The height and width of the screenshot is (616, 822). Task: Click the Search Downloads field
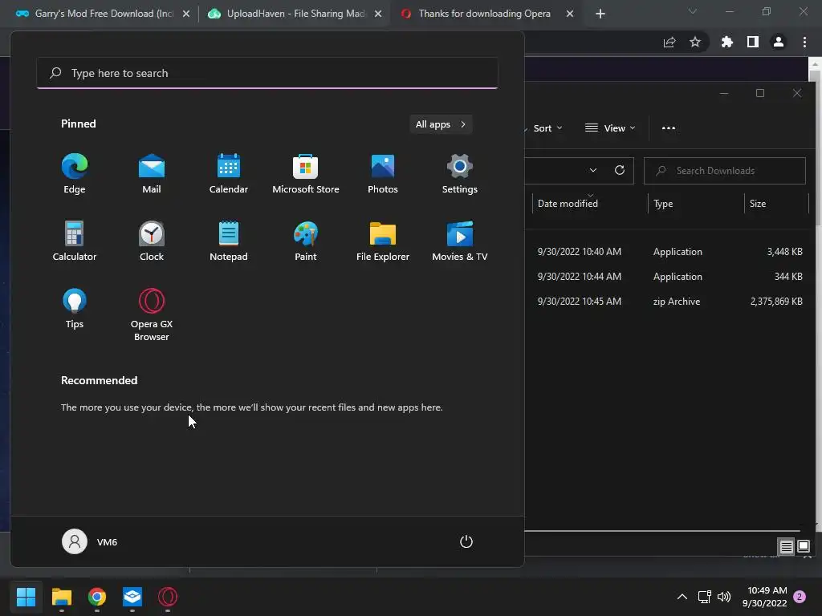725,171
